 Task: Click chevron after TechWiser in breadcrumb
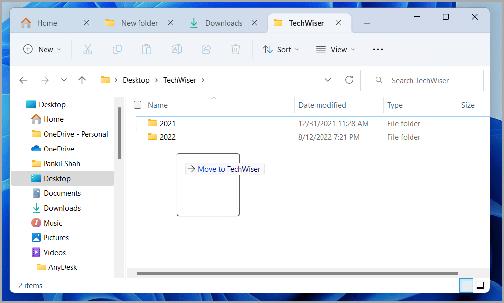pyautogui.click(x=203, y=80)
